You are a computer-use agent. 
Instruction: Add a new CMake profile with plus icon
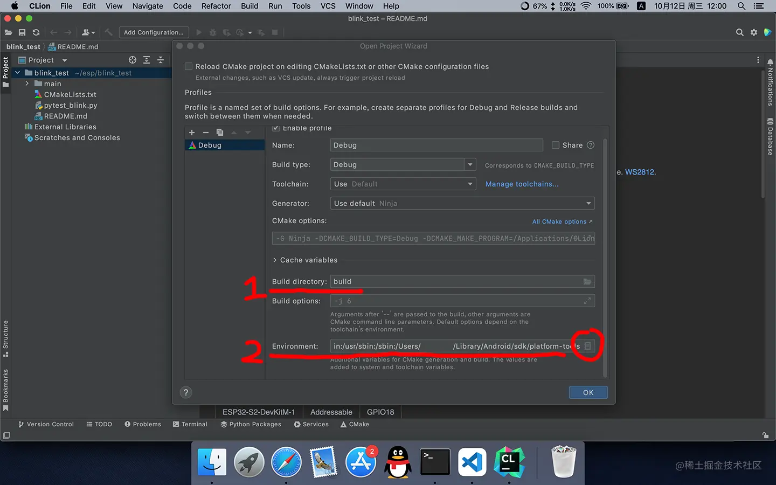(x=192, y=132)
